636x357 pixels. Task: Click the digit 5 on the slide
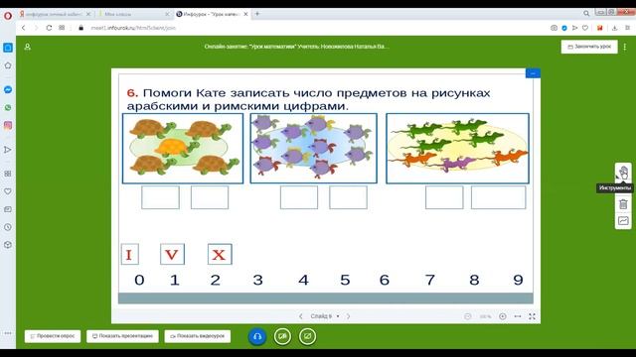pos(345,280)
